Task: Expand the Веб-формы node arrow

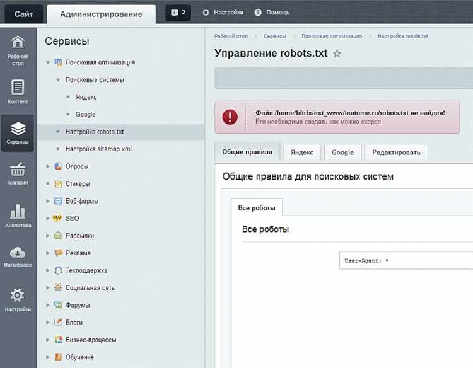Action: pyautogui.click(x=48, y=201)
